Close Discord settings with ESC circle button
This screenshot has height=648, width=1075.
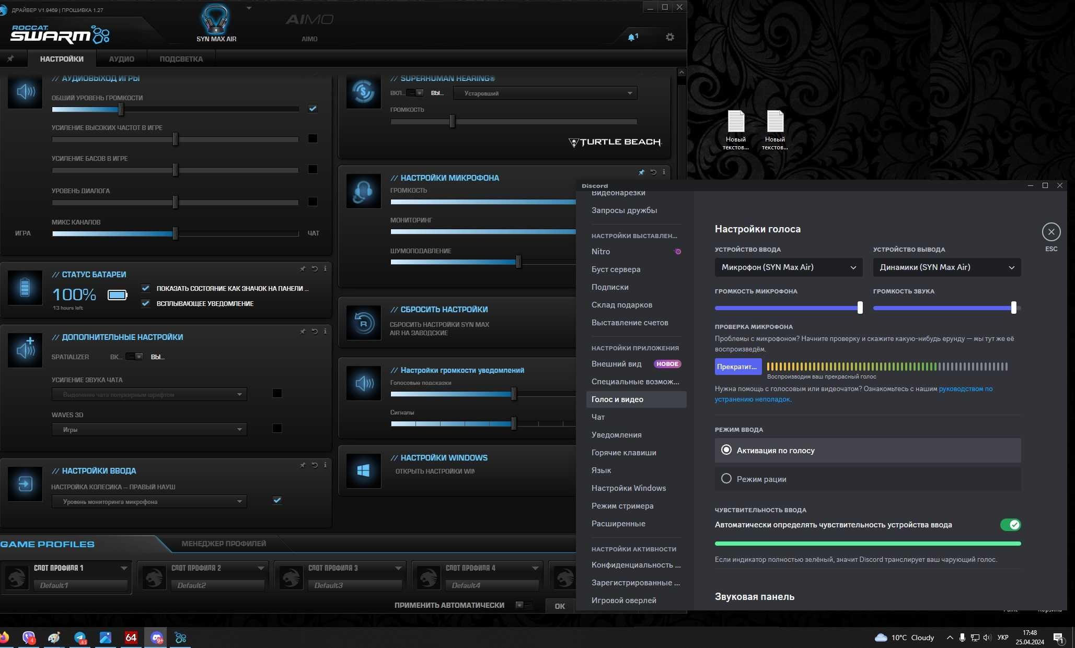click(x=1051, y=232)
